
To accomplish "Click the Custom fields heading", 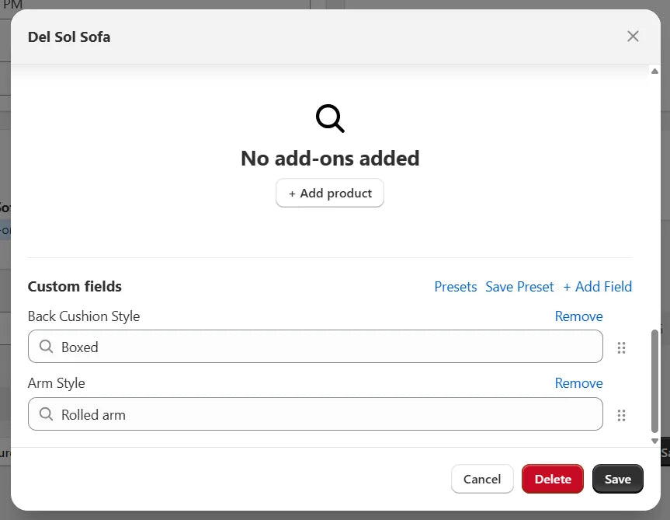I will [75, 287].
